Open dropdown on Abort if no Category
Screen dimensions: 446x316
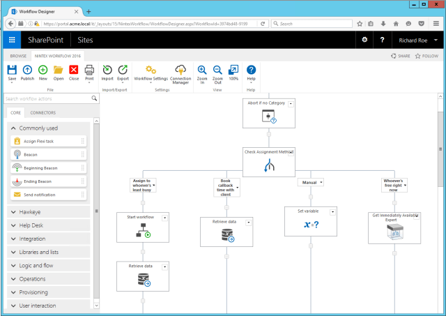[291, 103]
